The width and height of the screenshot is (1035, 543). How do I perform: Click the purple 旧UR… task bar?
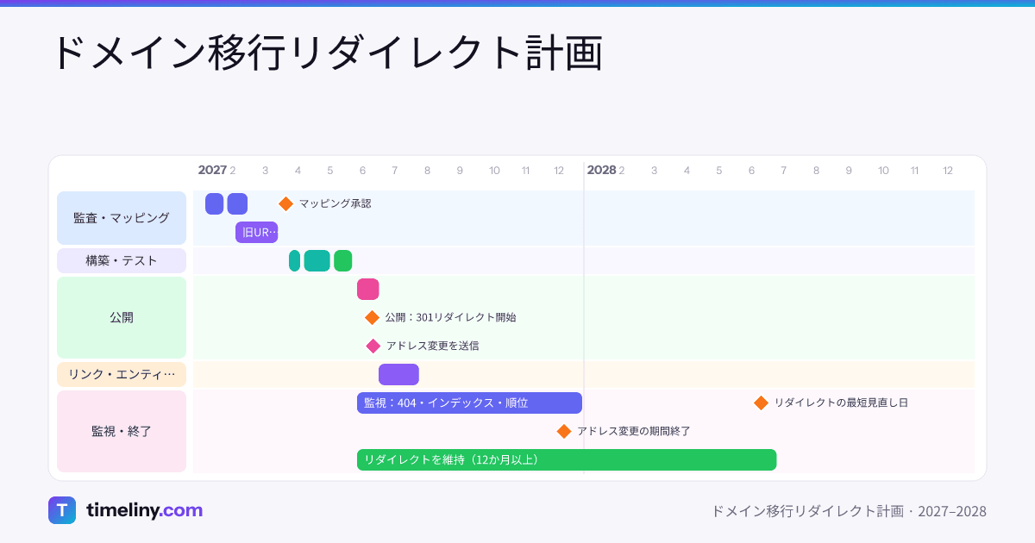pos(257,232)
